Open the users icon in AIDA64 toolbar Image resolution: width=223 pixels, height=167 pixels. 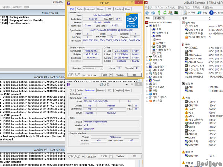170,13
